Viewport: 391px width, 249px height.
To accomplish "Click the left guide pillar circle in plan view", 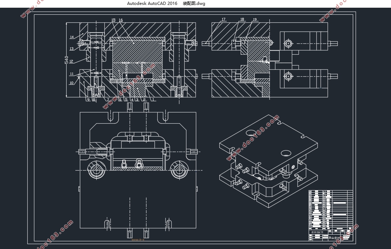I will 96,170.
